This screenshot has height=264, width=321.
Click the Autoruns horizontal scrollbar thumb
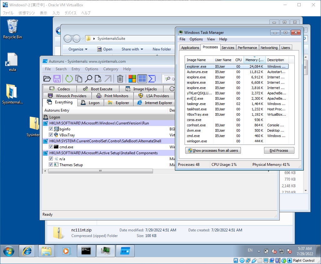100,171
